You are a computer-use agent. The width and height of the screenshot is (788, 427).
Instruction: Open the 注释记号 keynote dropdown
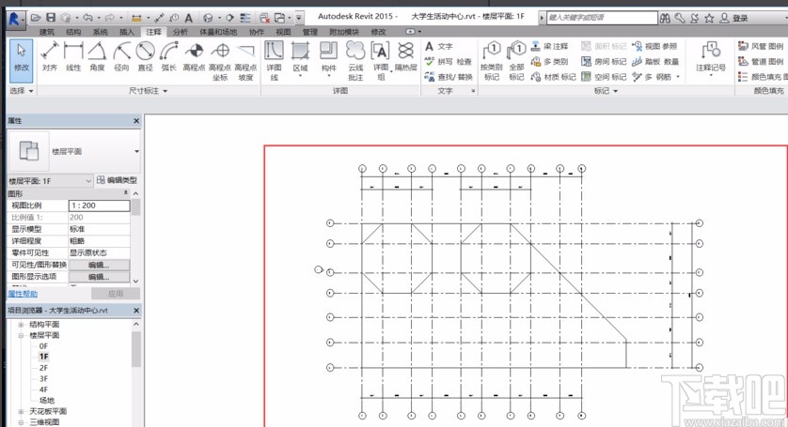[711, 60]
